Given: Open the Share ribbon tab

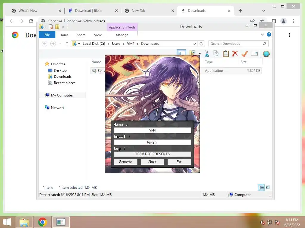Looking at the screenshot, I should [81, 35].
